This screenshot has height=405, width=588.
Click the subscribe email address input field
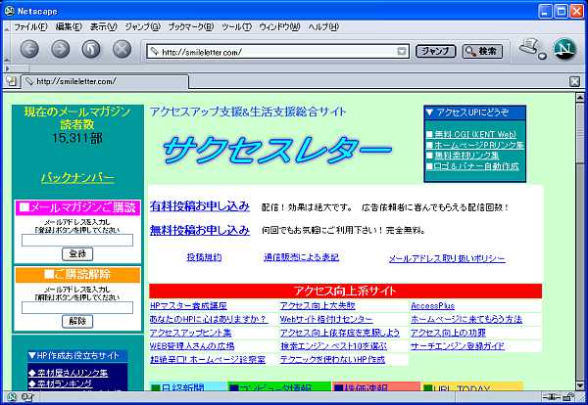(76, 239)
